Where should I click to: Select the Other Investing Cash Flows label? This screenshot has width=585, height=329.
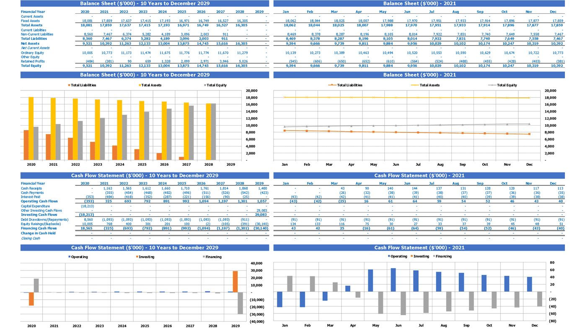pyautogui.click(x=41, y=211)
